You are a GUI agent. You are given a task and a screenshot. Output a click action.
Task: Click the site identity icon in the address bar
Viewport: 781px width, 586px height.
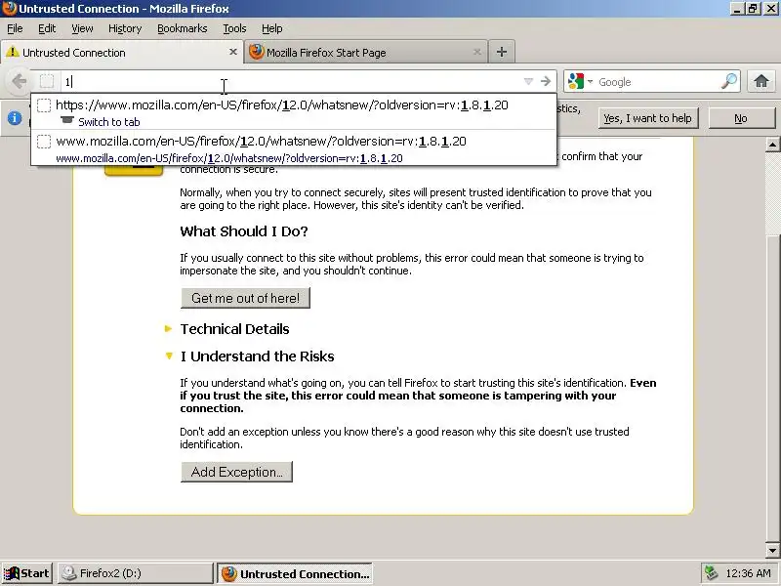47,81
